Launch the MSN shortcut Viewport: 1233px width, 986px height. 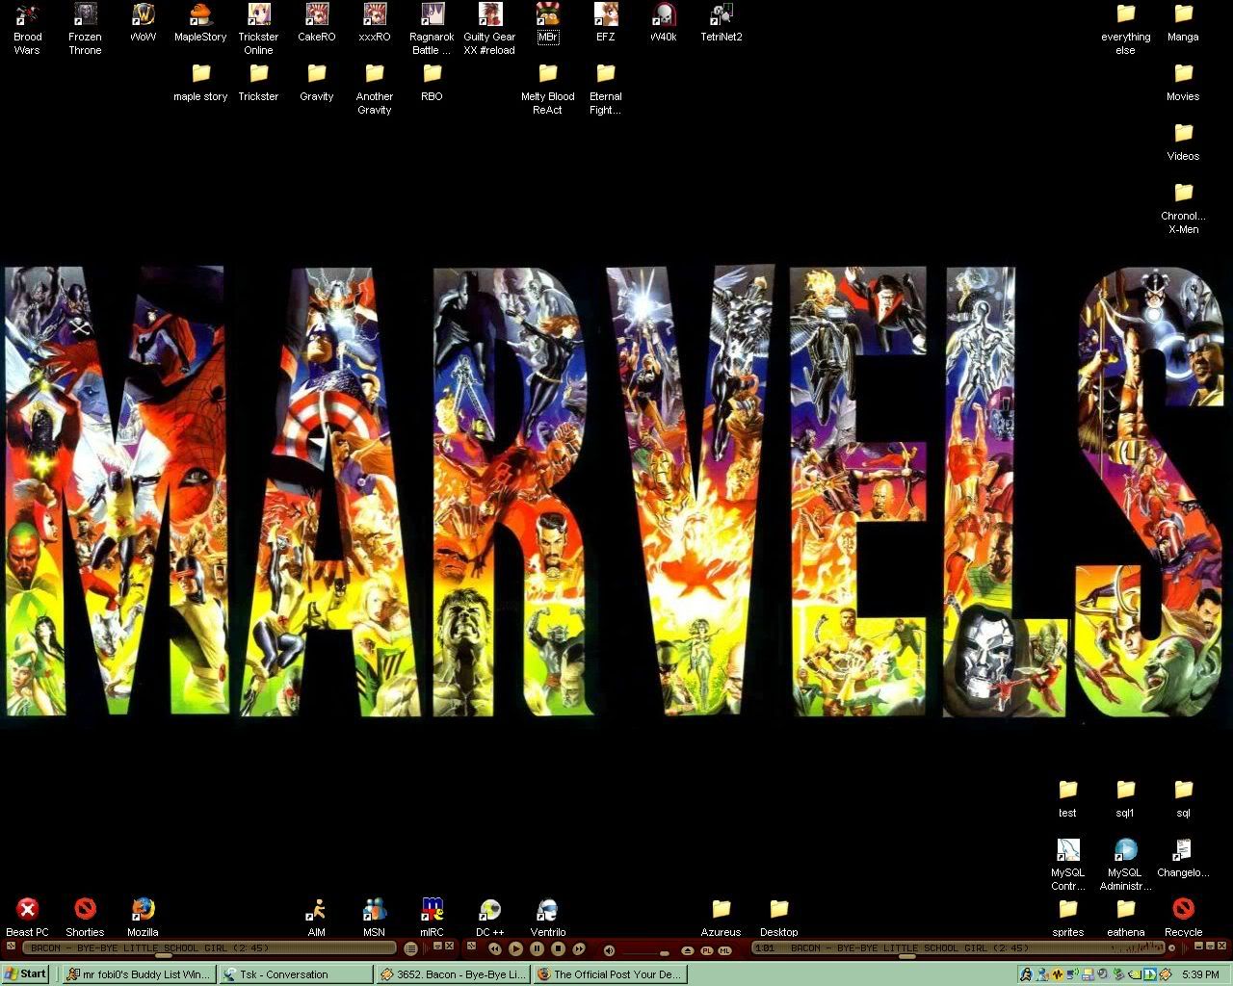tap(374, 919)
